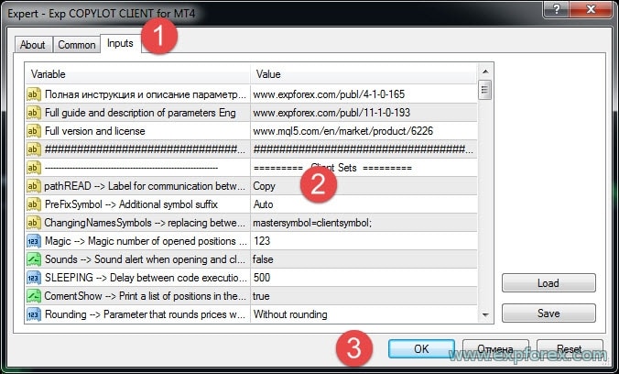Image resolution: width=619 pixels, height=374 pixels.
Task: Click the Value column header
Action: pyautogui.click(x=364, y=74)
